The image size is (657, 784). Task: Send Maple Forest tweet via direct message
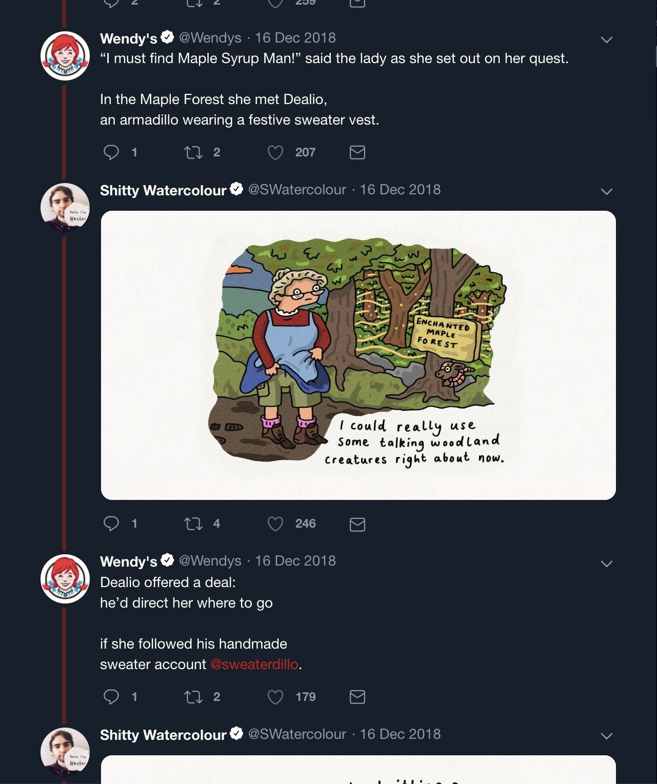pyautogui.click(x=357, y=152)
